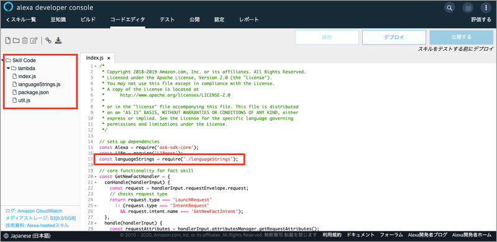Click the 保存 button
The image size is (497, 242).
click(x=327, y=37)
